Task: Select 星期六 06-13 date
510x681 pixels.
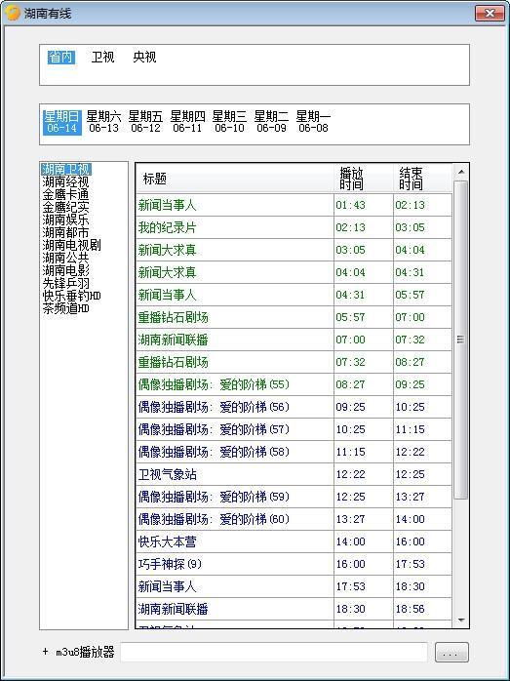Action: click(103, 122)
